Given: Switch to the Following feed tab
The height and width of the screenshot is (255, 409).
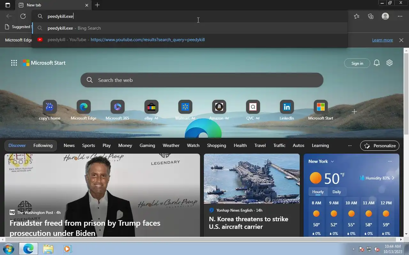Looking at the screenshot, I should coord(43,145).
